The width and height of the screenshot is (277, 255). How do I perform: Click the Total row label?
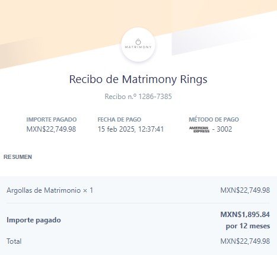(x=14, y=241)
